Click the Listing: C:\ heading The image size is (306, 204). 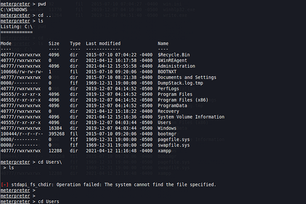click(17, 27)
